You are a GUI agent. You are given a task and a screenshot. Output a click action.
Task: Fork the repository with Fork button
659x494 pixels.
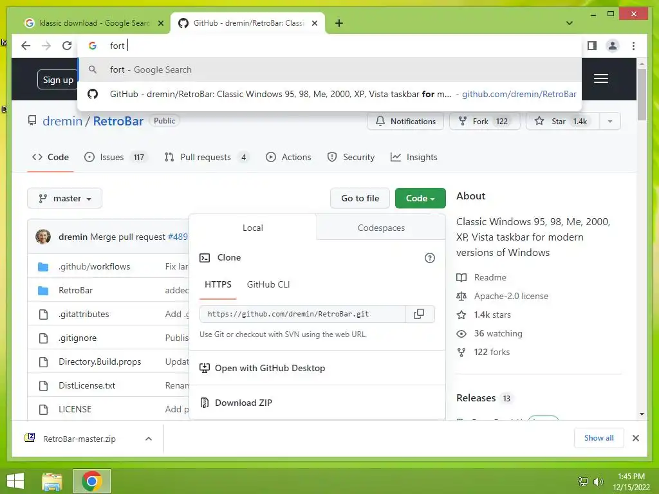tap(485, 122)
